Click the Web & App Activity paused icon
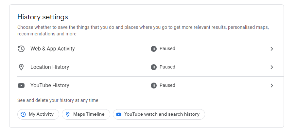The width and height of the screenshot is (297, 136). pyautogui.click(x=154, y=49)
